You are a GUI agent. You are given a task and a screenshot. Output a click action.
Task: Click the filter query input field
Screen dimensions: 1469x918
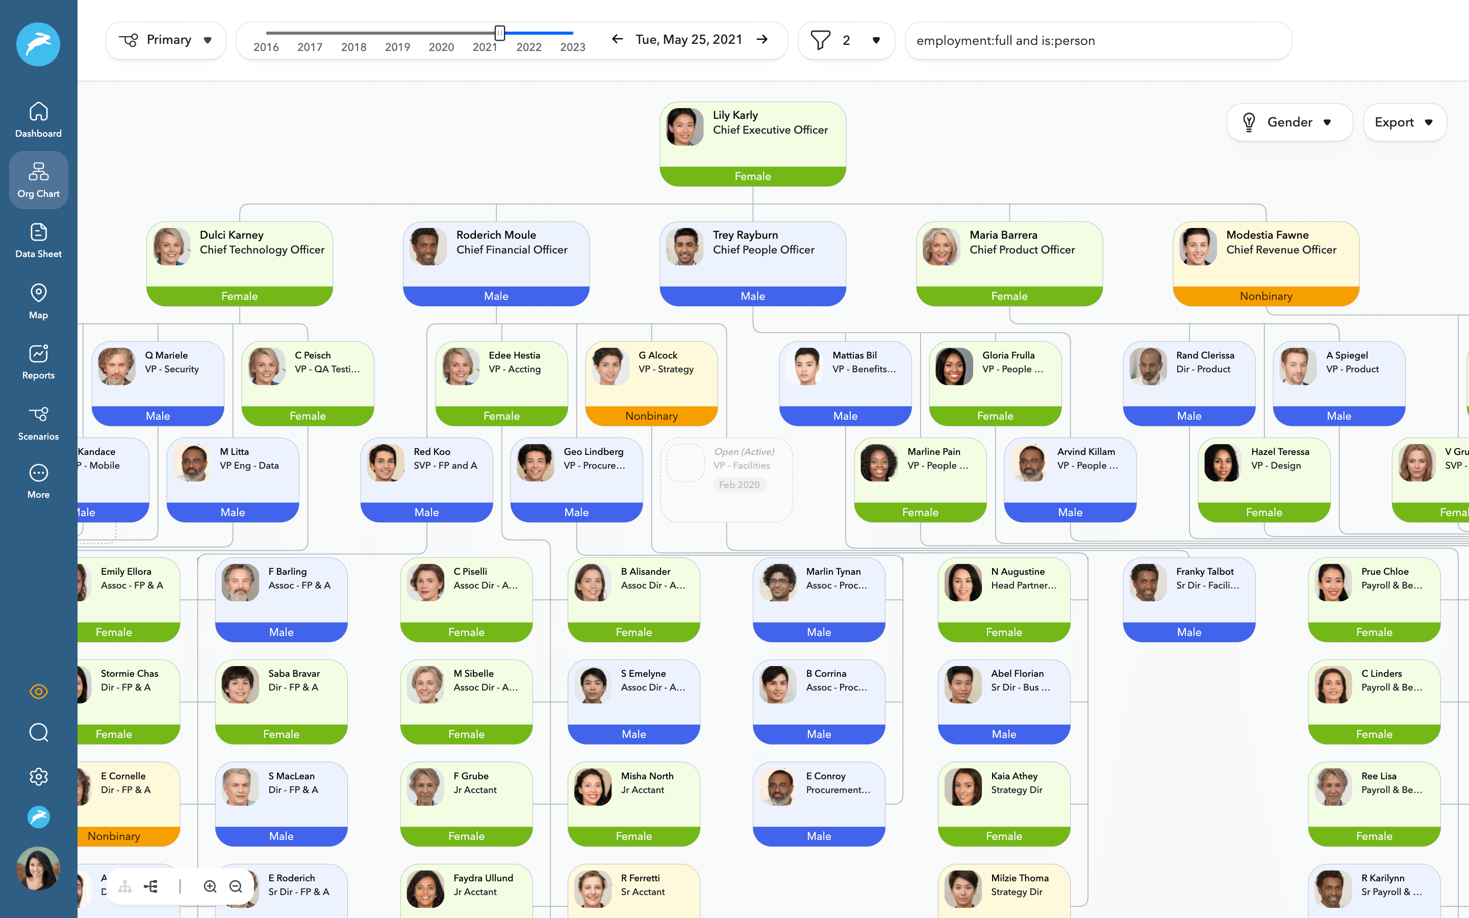(1098, 41)
